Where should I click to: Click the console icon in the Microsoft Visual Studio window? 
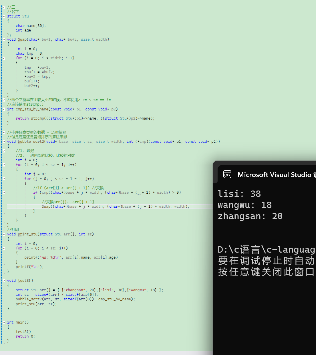227,174
